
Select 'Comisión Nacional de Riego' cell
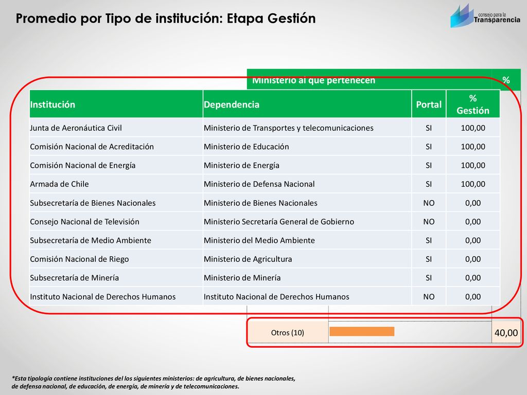point(116,259)
